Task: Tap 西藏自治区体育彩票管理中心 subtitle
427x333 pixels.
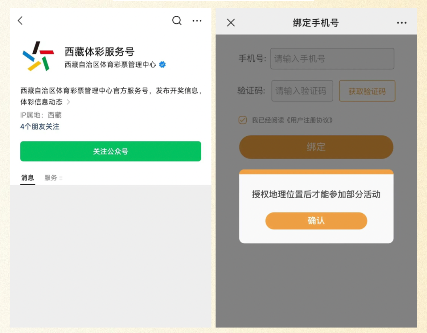Action: click(110, 64)
